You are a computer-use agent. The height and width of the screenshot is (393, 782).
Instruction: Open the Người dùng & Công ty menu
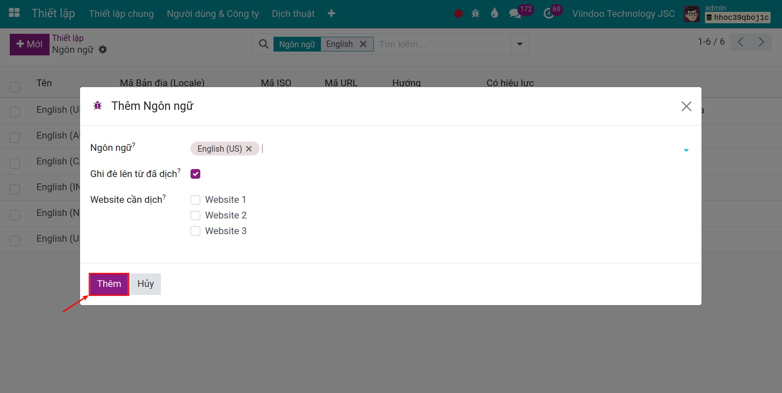click(213, 14)
